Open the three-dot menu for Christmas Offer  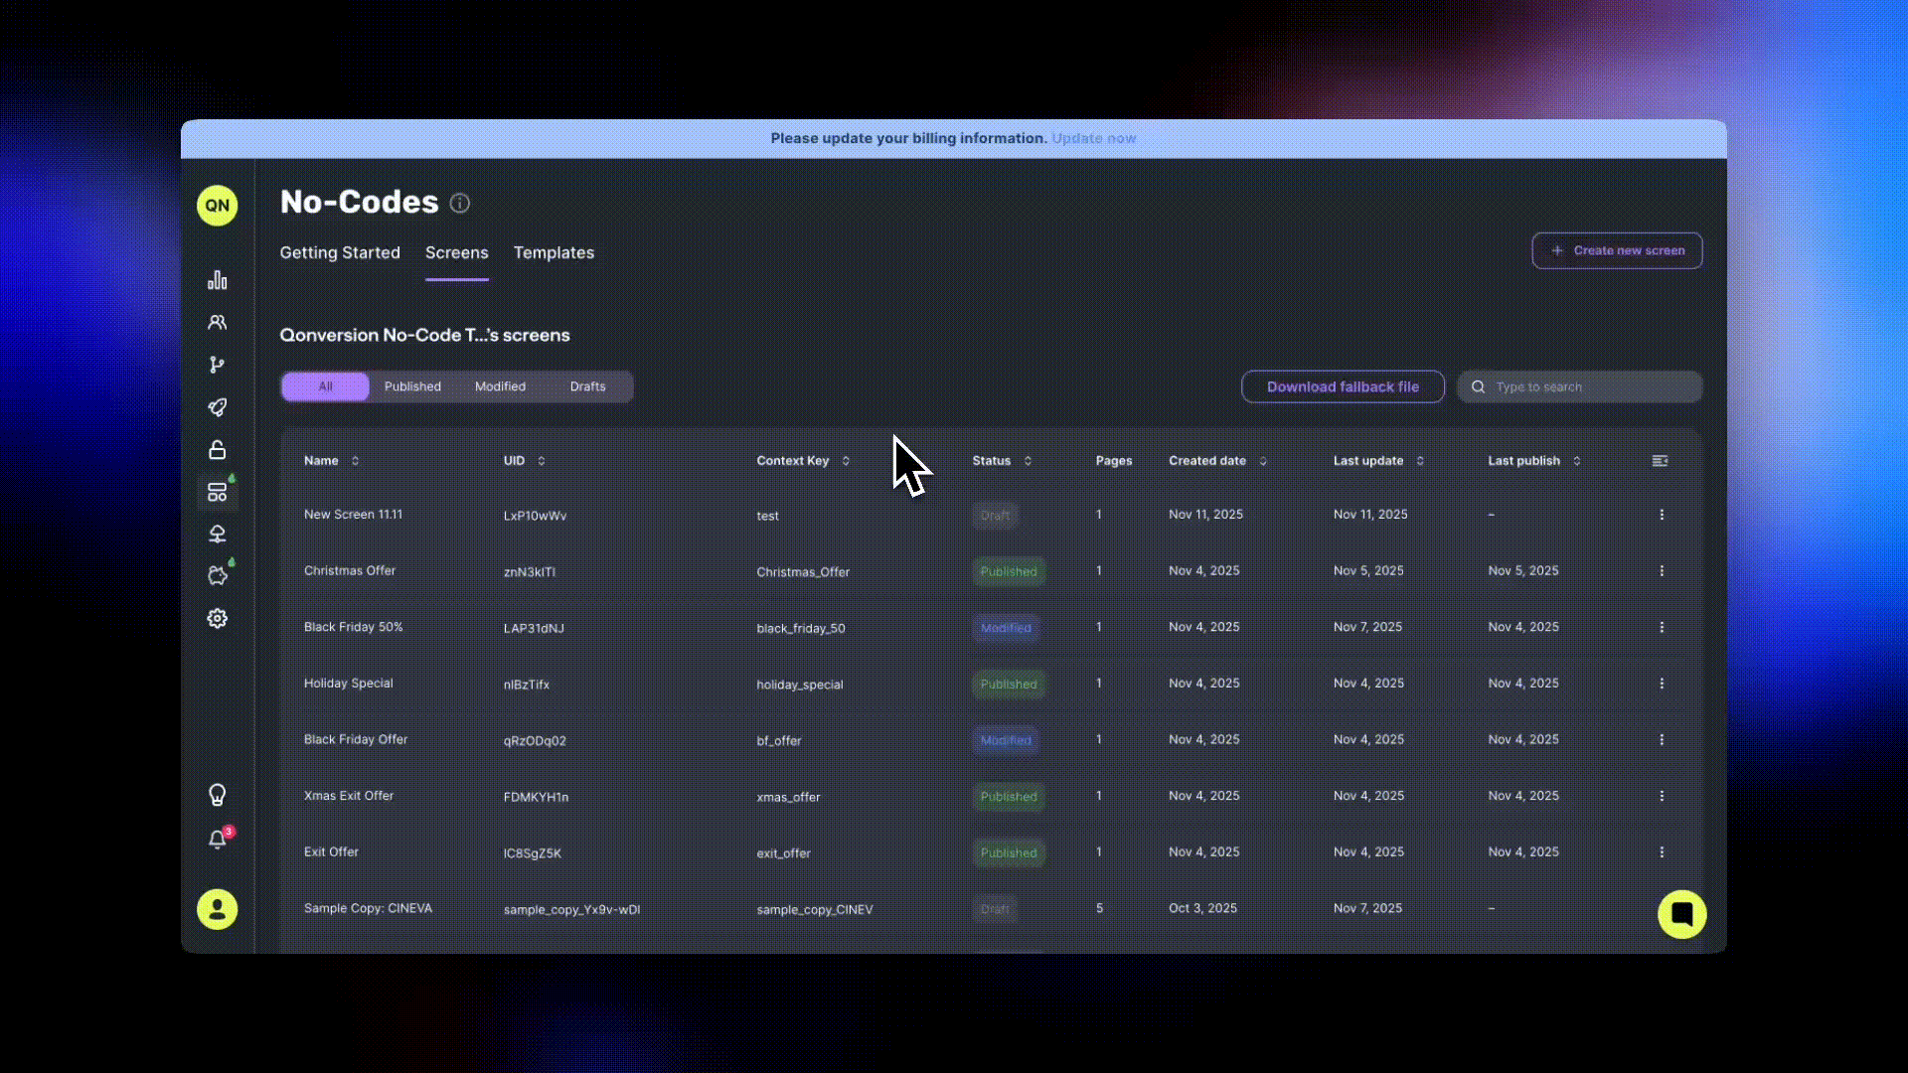(x=1662, y=571)
